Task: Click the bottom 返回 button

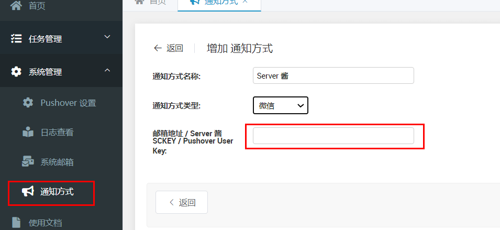Action: (182, 202)
